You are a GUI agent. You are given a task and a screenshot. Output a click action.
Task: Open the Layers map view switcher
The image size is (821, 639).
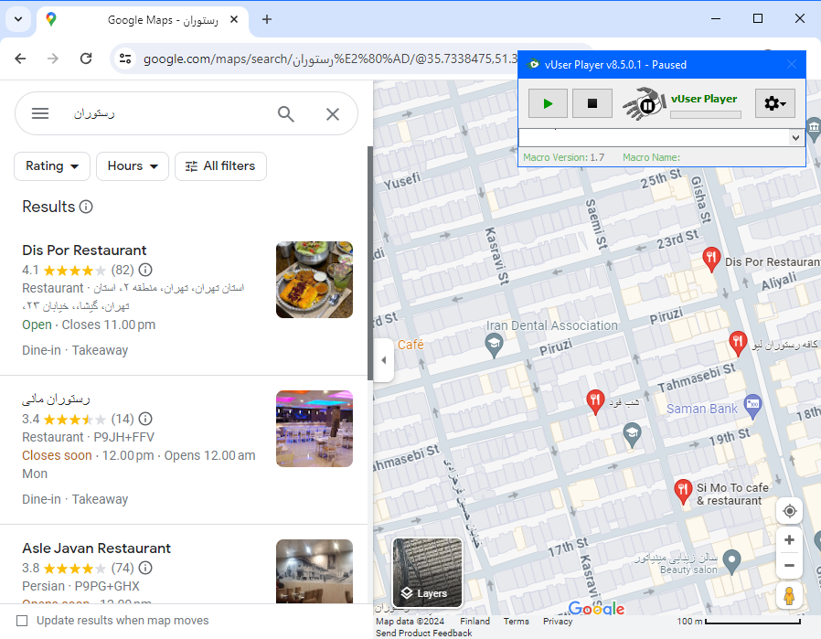[x=427, y=572]
